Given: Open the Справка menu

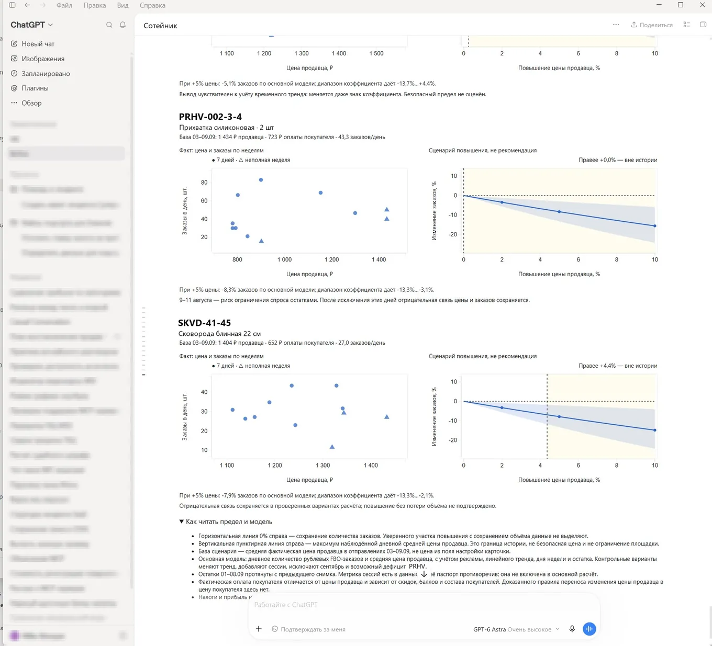Looking at the screenshot, I should click(152, 5).
